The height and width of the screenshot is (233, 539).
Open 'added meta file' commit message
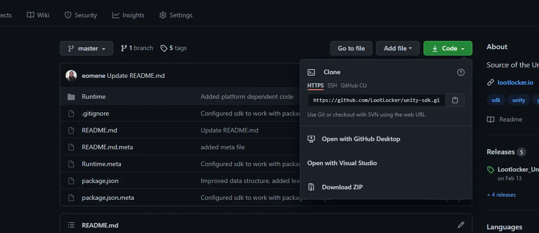[x=223, y=147]
